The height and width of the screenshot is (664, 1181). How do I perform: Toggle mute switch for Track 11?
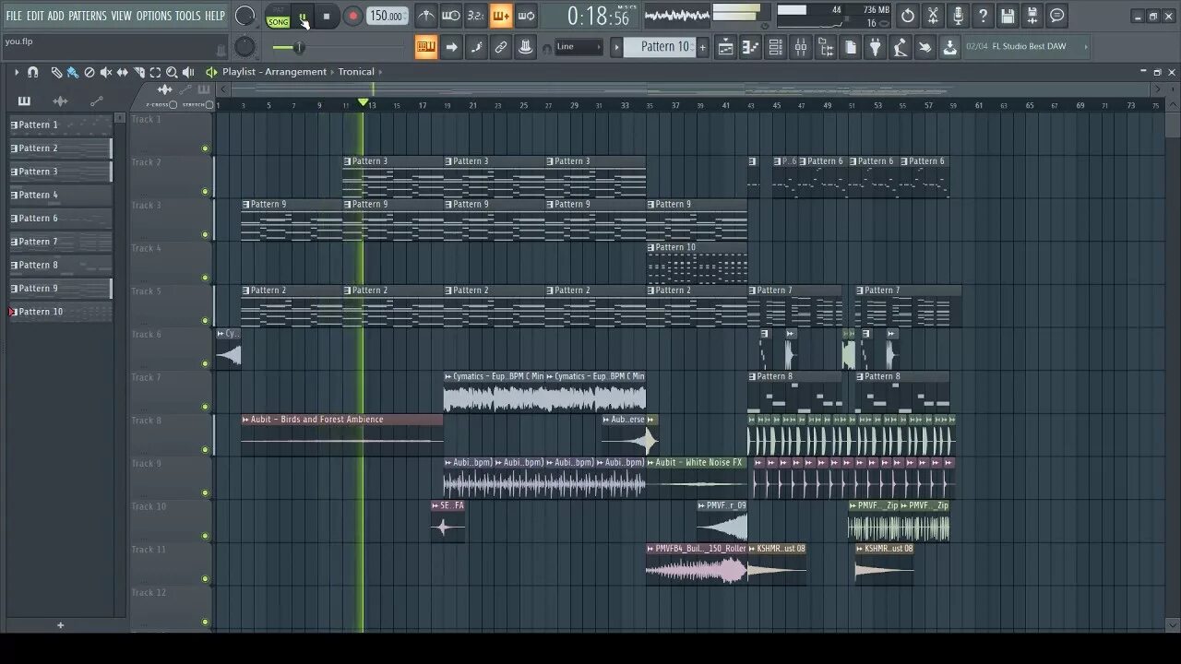(x=205, y=579)
